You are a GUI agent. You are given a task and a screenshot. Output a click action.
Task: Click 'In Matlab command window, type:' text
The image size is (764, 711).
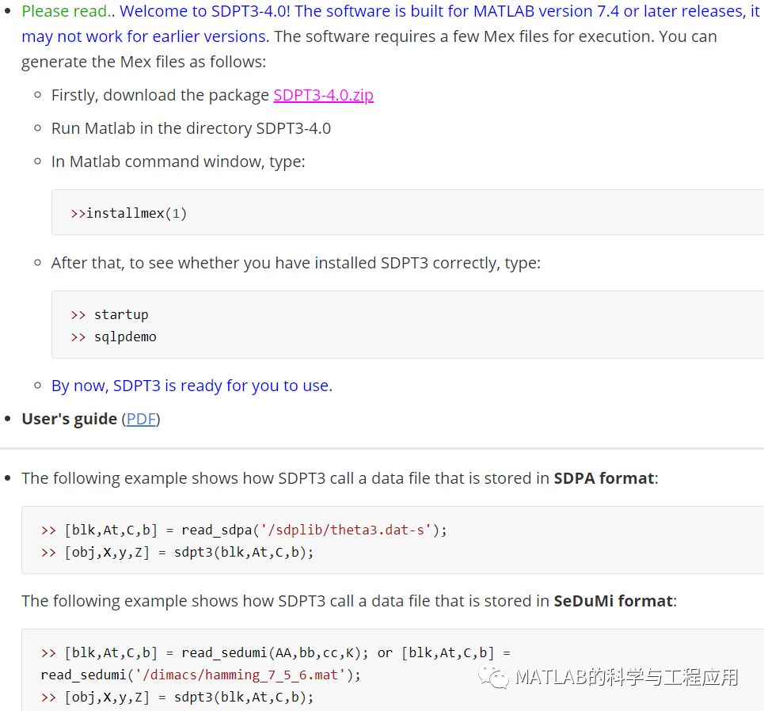(x=178, y=162)
